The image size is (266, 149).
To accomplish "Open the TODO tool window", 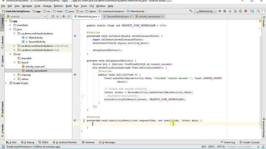I will click(43, 142).
